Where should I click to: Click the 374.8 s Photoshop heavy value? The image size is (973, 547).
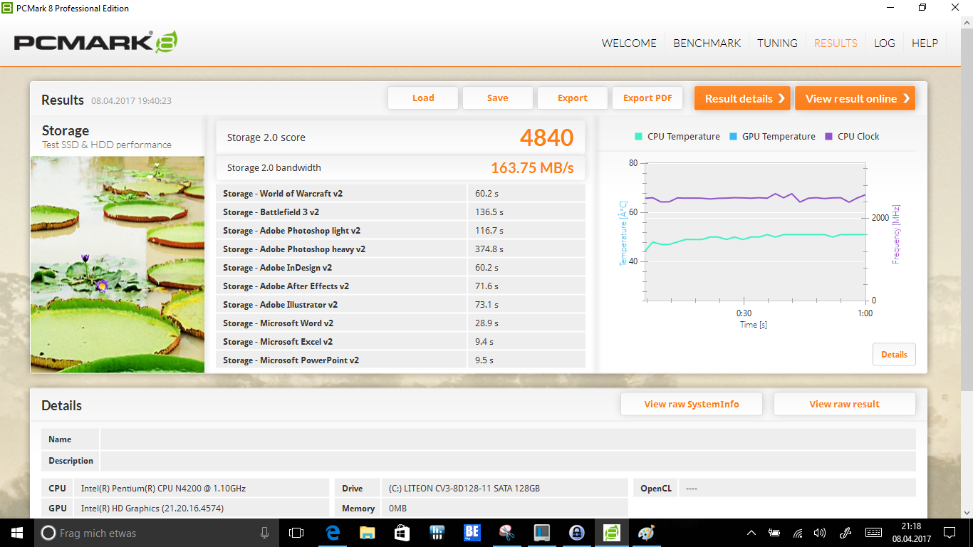489,249
